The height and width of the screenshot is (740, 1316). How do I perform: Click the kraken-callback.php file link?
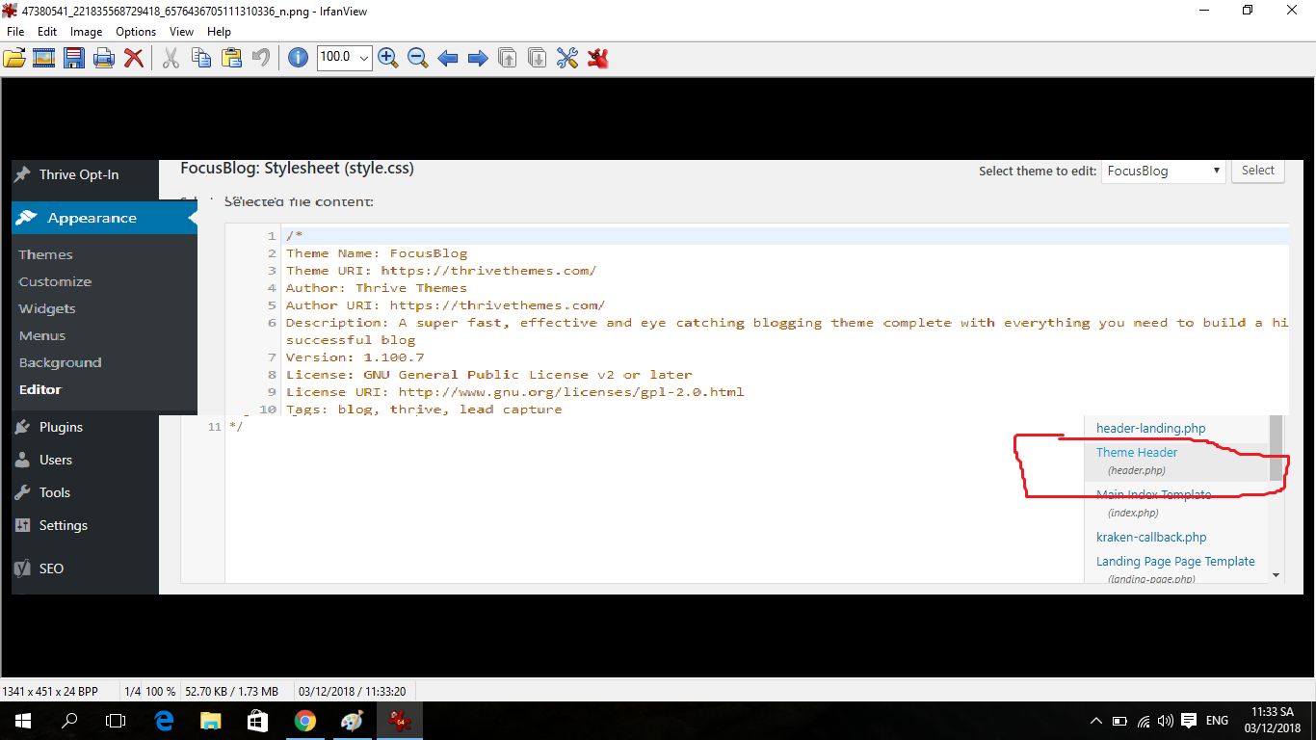pyautogui.click(x=1151, y=537)
